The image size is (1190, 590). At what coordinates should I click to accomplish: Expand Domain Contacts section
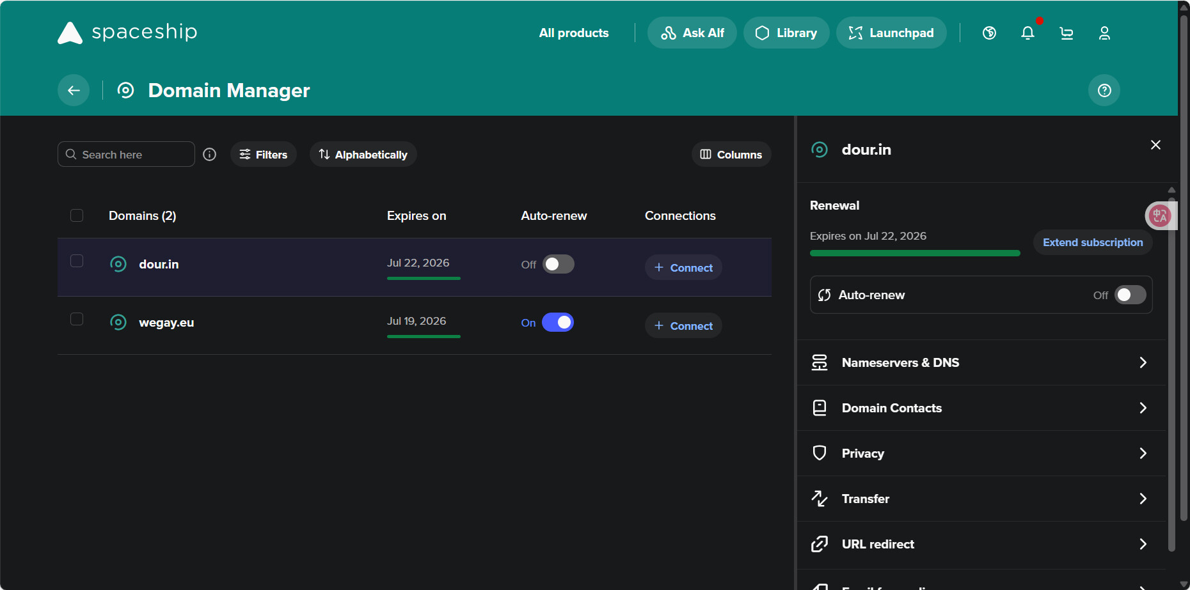[981, 408]
